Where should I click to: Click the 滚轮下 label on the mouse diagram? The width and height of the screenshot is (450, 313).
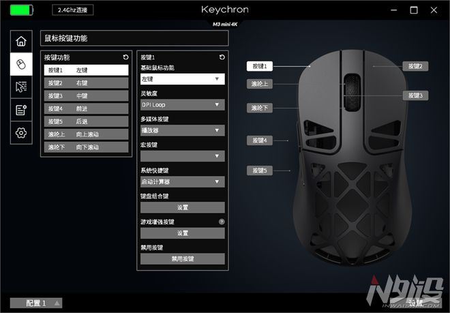pyautogui.click(x=260, y=108)
